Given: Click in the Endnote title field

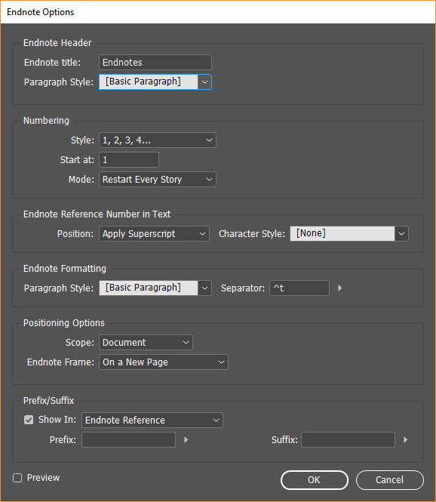Looking at the screenshot, I should 155,62.
